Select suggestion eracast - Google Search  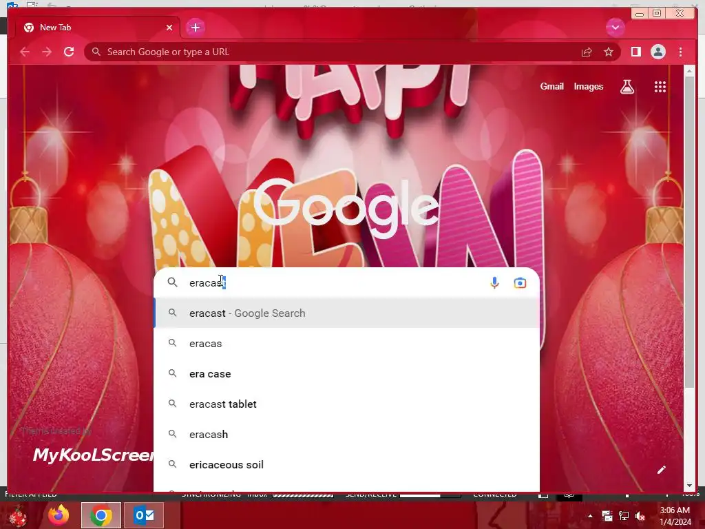[x=347, y=313]
